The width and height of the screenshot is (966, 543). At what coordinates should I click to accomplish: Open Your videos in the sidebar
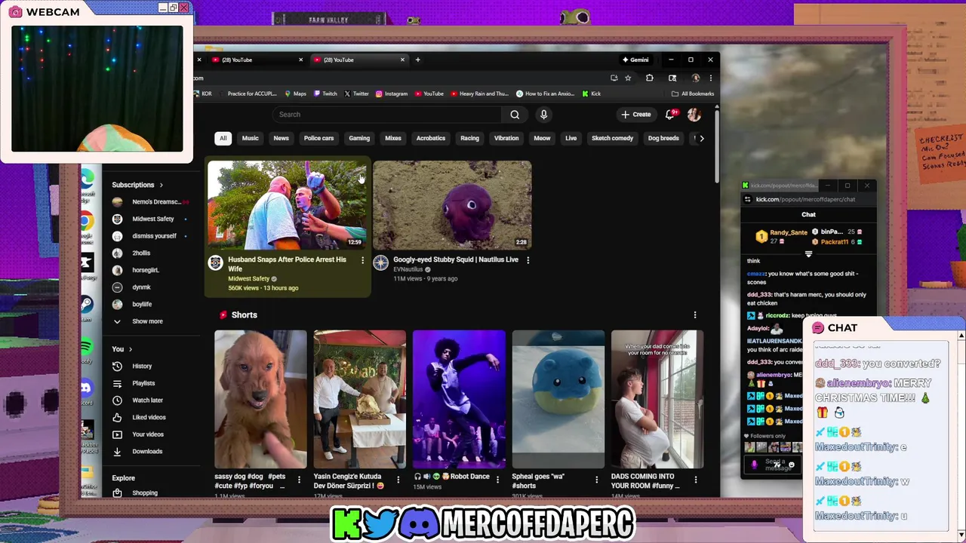click(x=147, y=434)
